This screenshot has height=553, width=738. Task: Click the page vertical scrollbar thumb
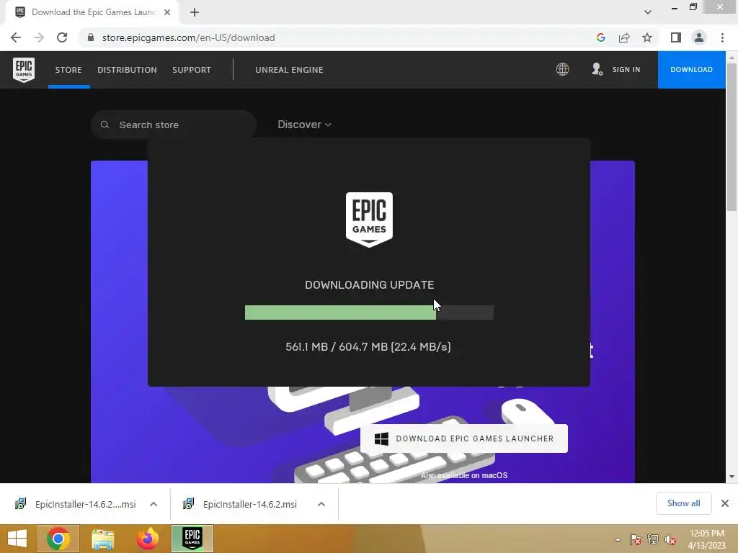732,138
